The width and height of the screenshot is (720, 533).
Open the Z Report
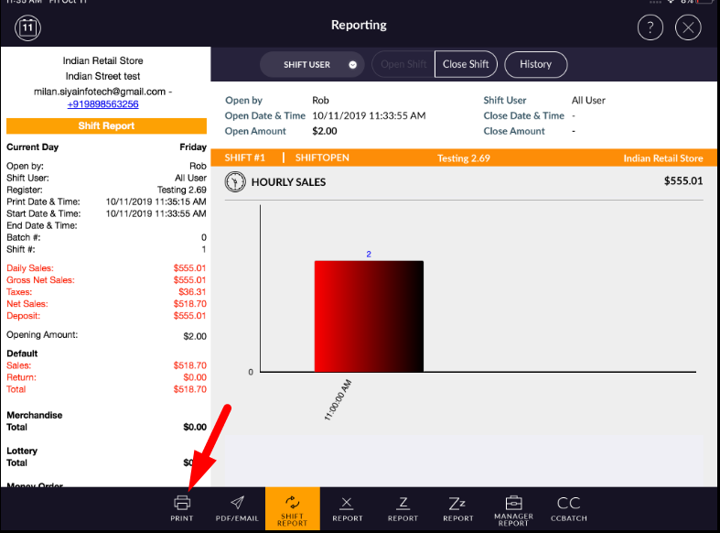(403, 507)
